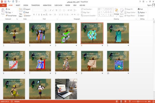Click Replace in the Editing group
Screen dimensions: 155x103
[141, 12]
